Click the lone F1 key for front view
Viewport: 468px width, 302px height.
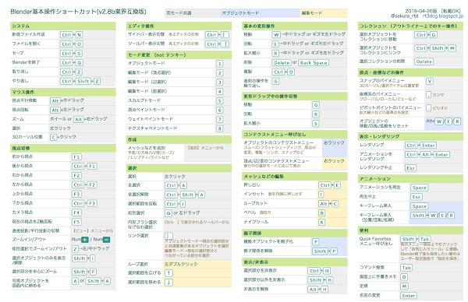click(76, 157)
